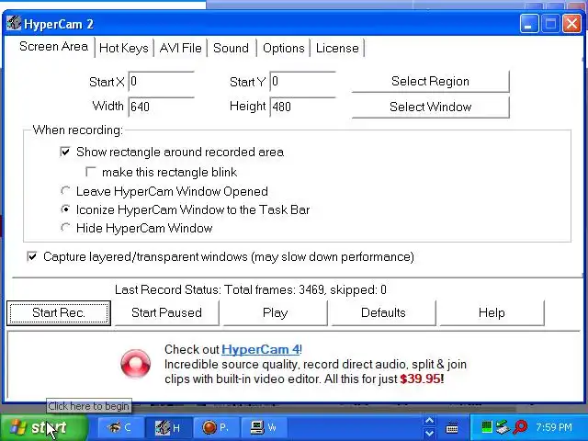Click the 7:59 PM system clock
Screen dimensions: 588x441
pos(554,427)
